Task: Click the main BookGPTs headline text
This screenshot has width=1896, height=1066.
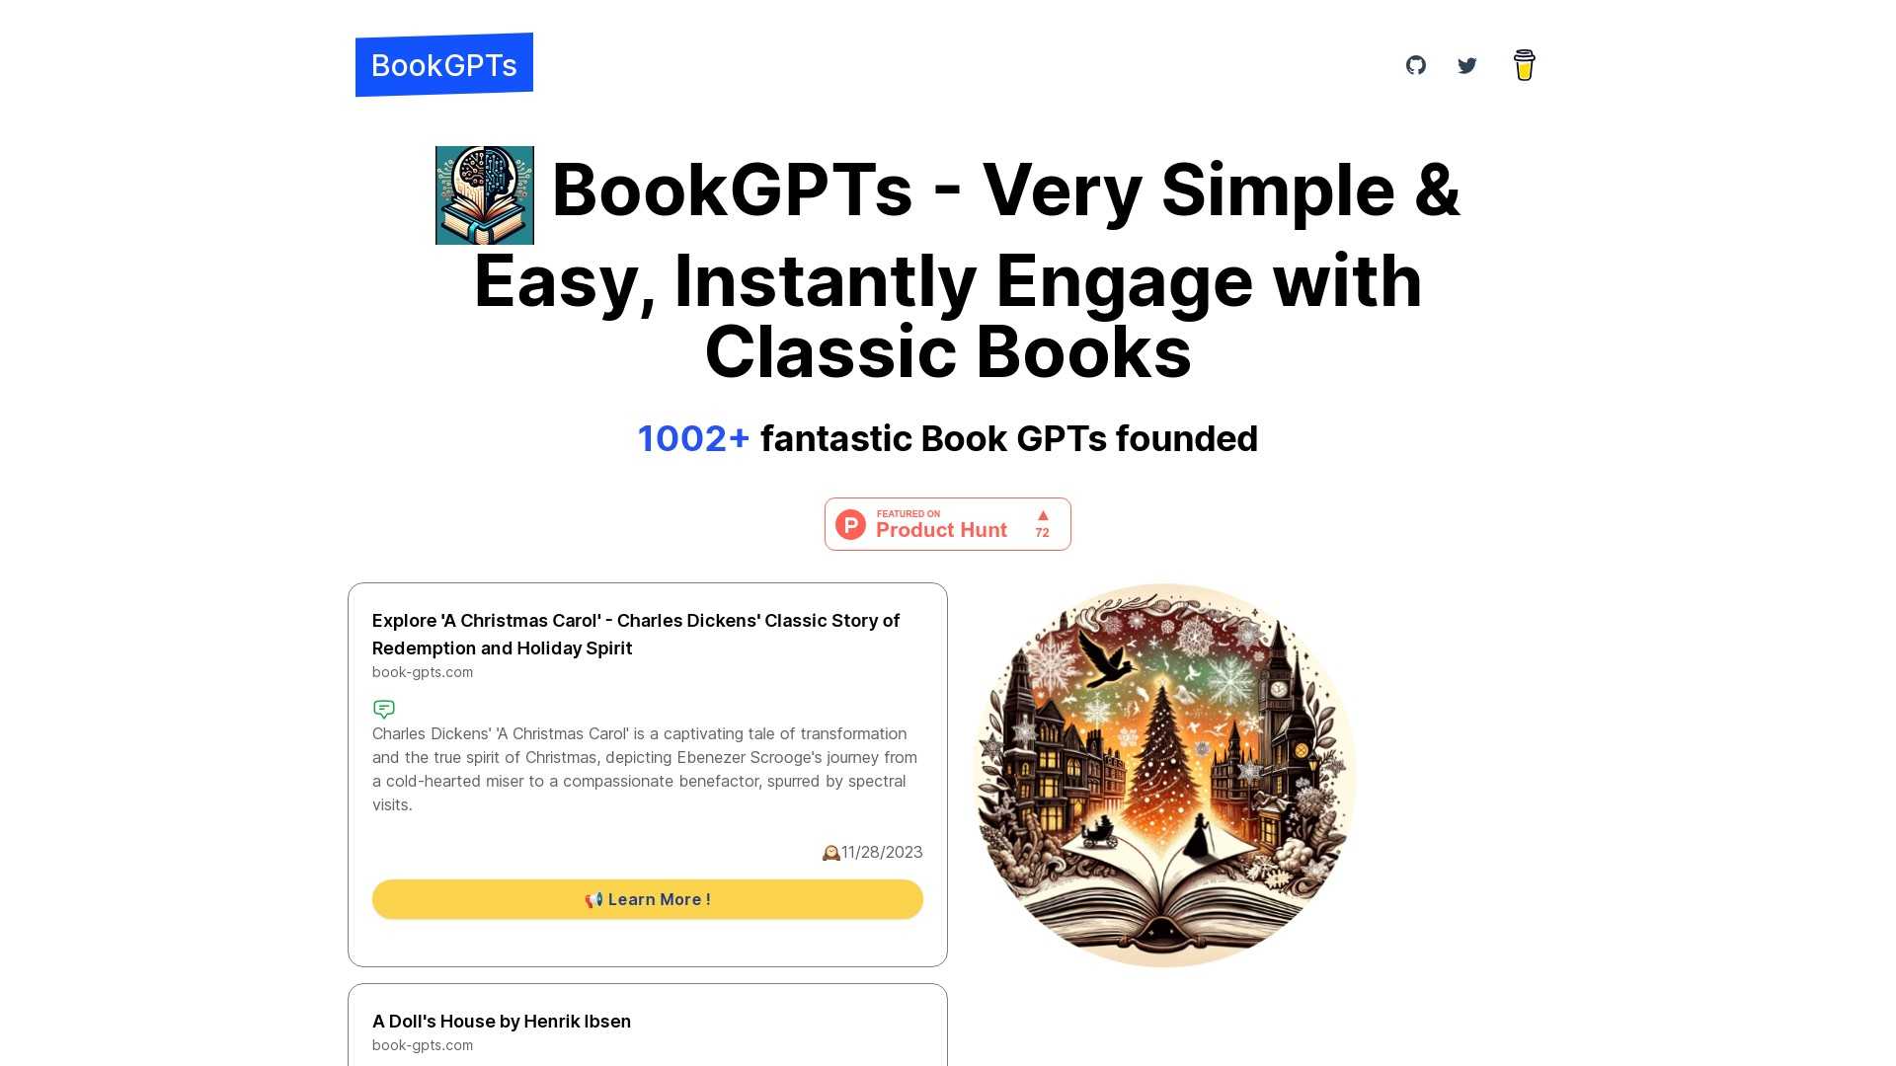Action: point(948,268)
